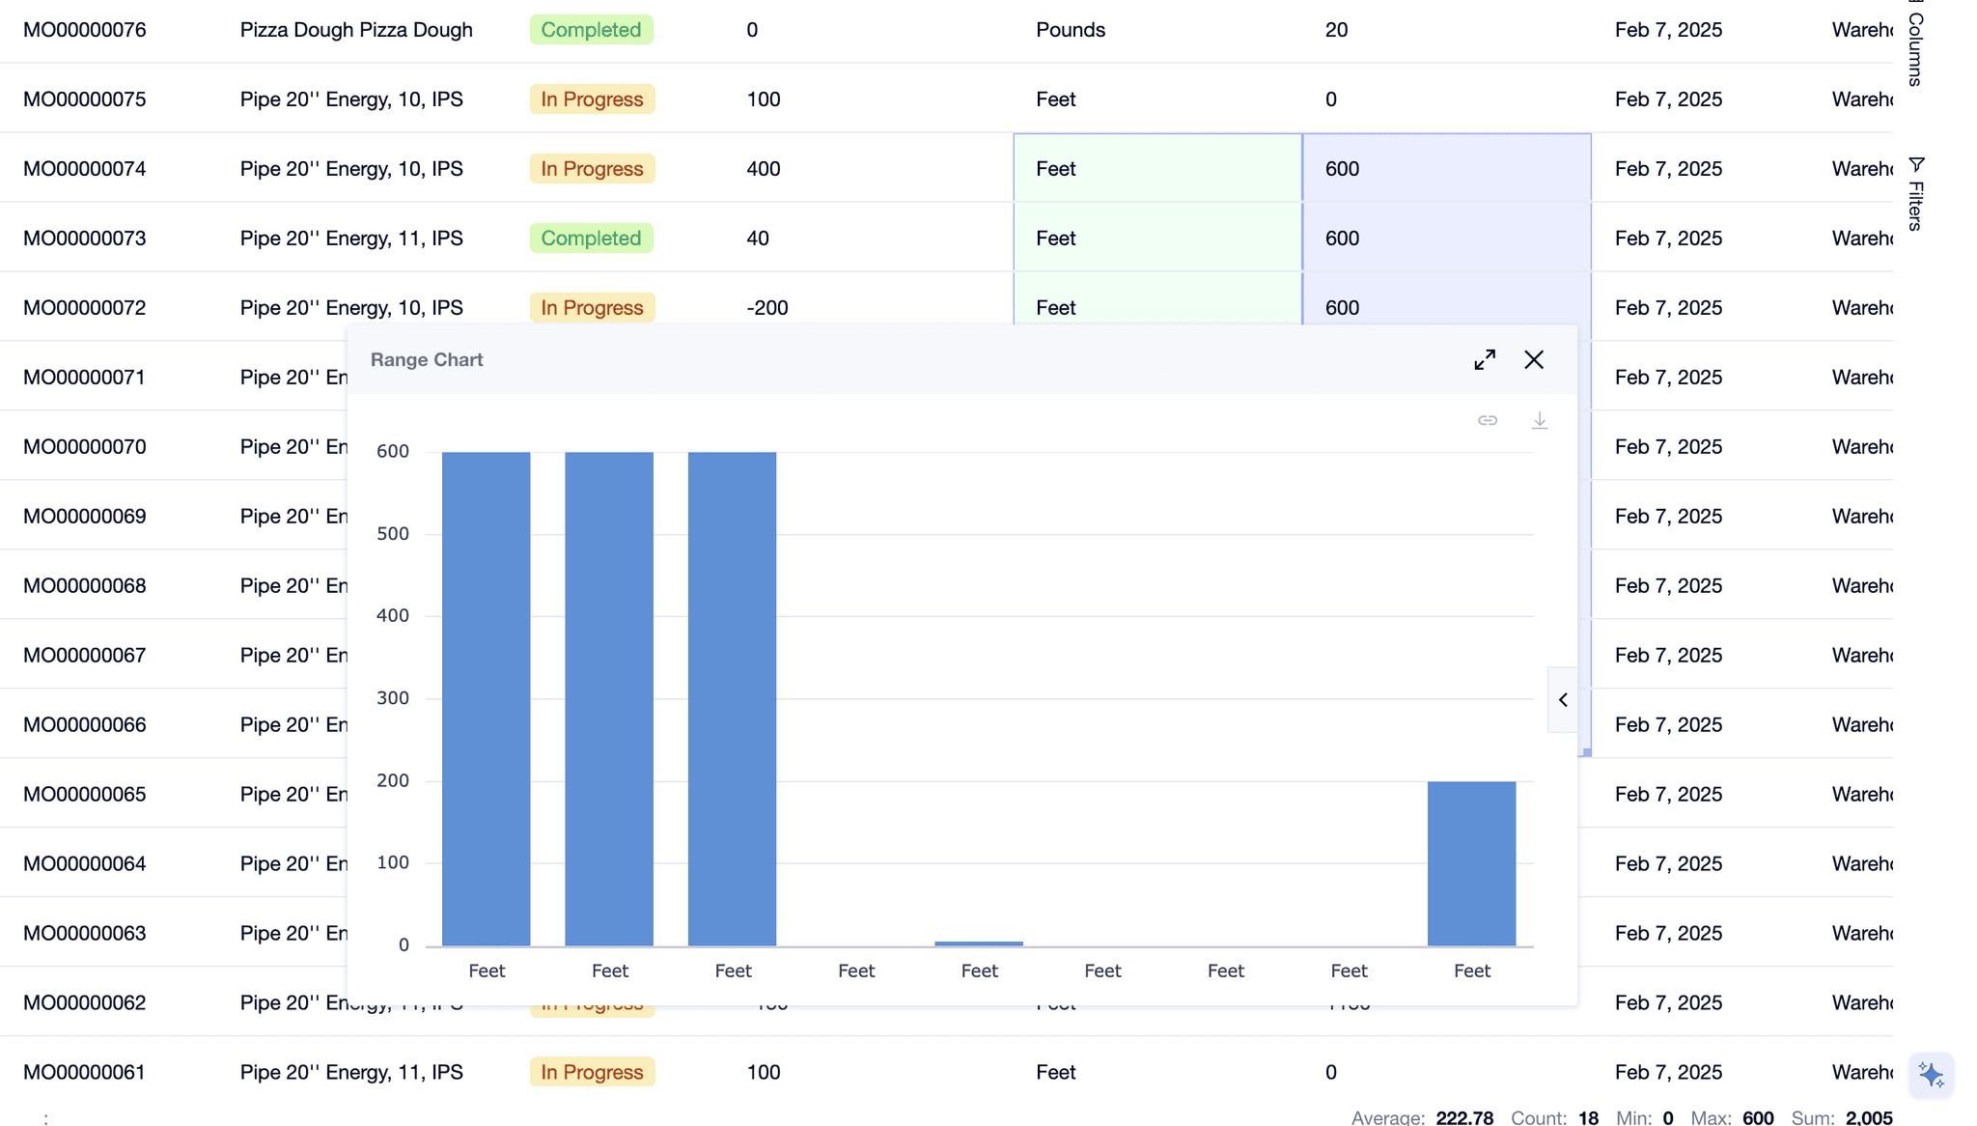
Task: Download the range chart image
Action: point(1540,420)
